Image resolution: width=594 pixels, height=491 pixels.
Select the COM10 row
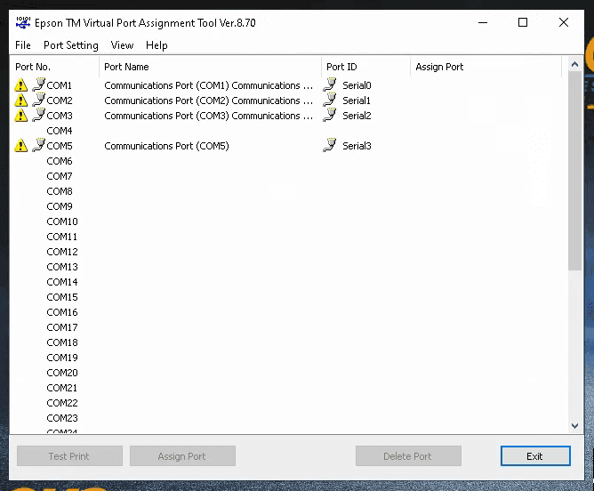click(x=286, y=221)
